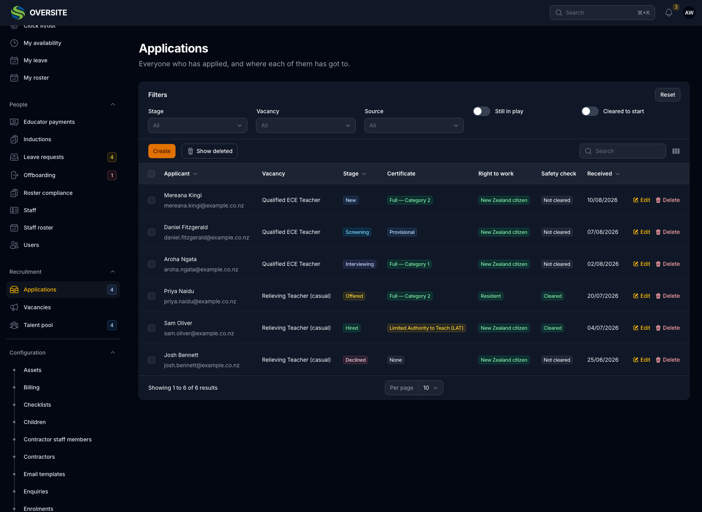Select Sam Oliver's row checkbox
The image size is (702, 512).
click(x=151, y=328)
